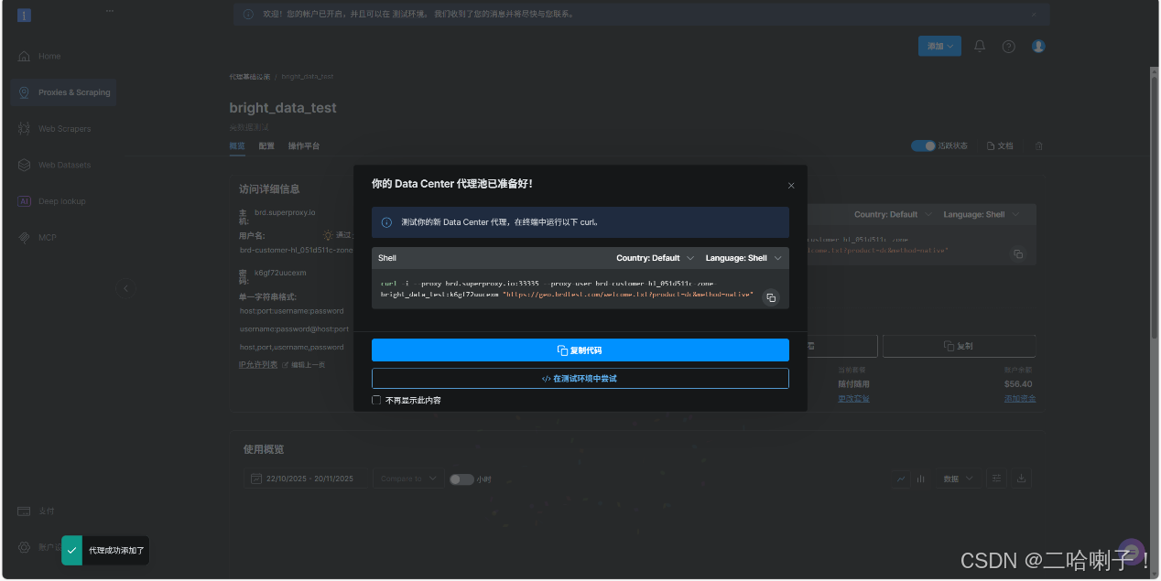The width and height of the screenshot is (1161, 581).
Task: Click the 支付 billing icon in sidebar
Action: pos(25,511)
